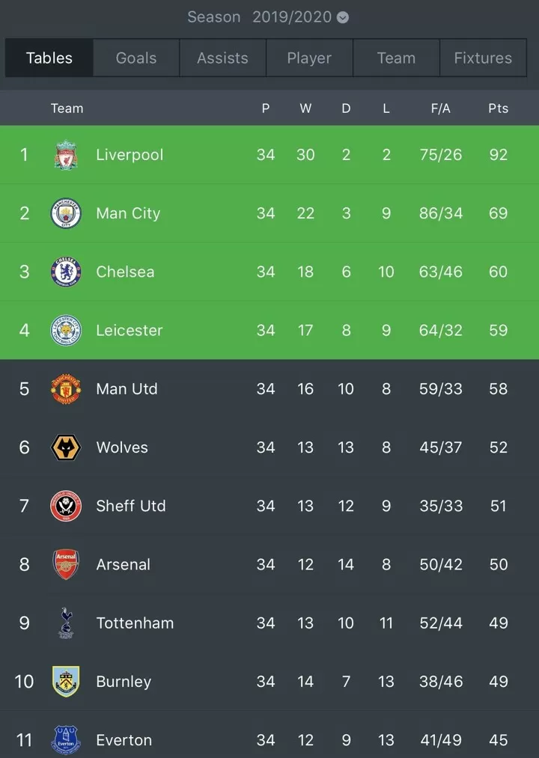This screenshot has height=758, width=539.
Task: Tap the Sheff Utd badge
Action: [66, 506]
